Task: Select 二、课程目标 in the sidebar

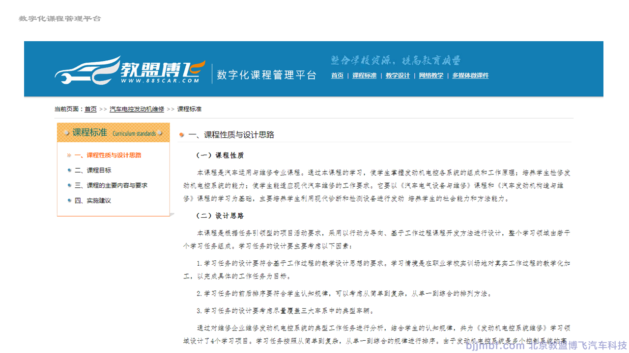Action: pyautogui.click(x=93, y=171)
